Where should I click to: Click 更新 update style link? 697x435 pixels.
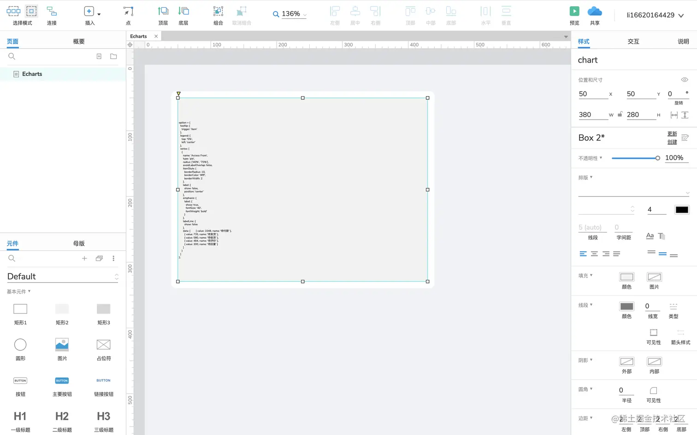[x=672, y=134]
